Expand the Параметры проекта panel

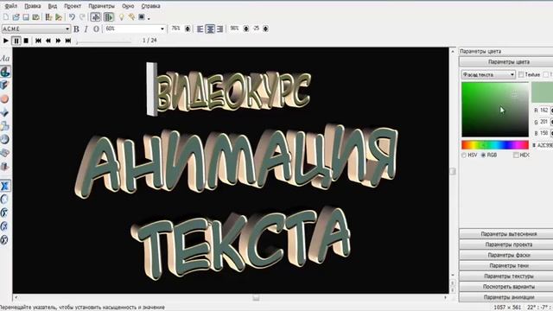pyautogui.click(x=506, y=244)
